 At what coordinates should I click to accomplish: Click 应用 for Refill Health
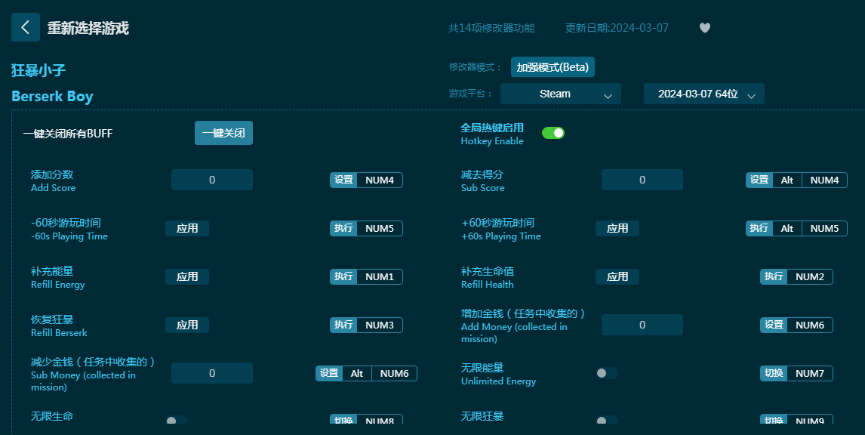[617, 276]
